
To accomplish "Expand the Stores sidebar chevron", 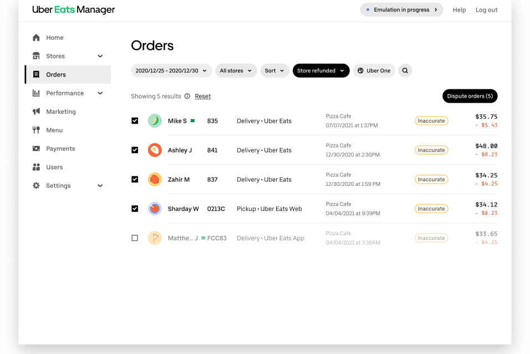I will point(100,56).
